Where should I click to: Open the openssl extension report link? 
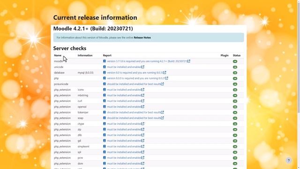click(x=124, y=107)
